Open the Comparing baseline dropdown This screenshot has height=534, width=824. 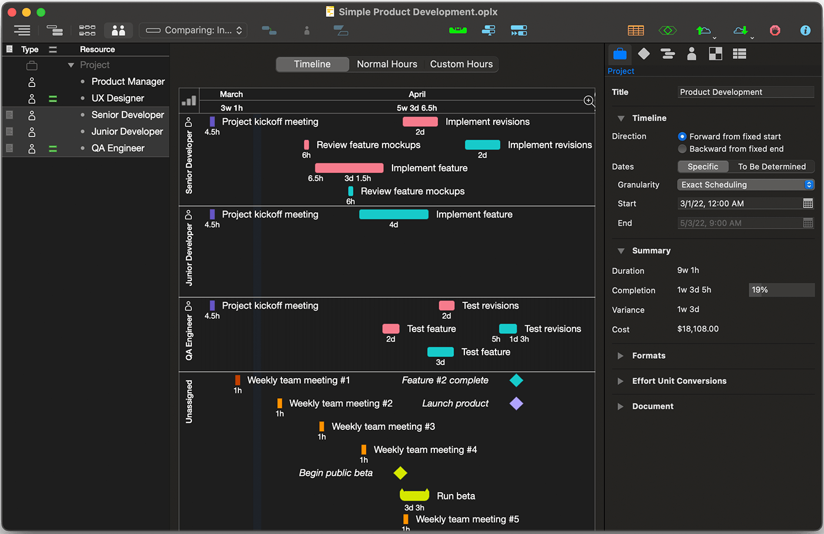coord(194,30)
